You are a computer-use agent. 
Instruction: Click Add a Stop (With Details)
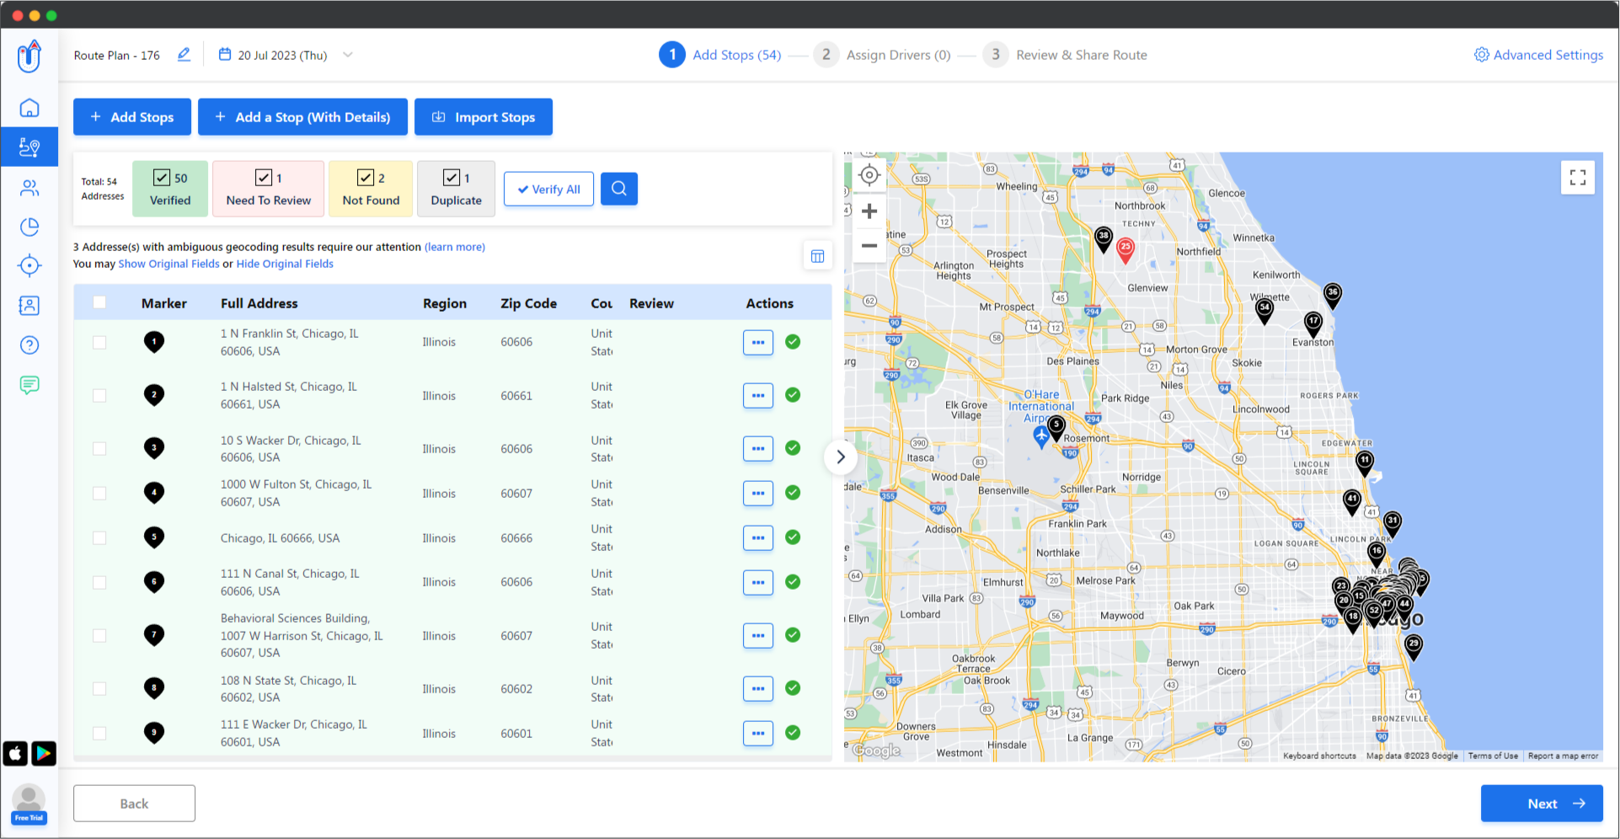[x=302, y=117]
